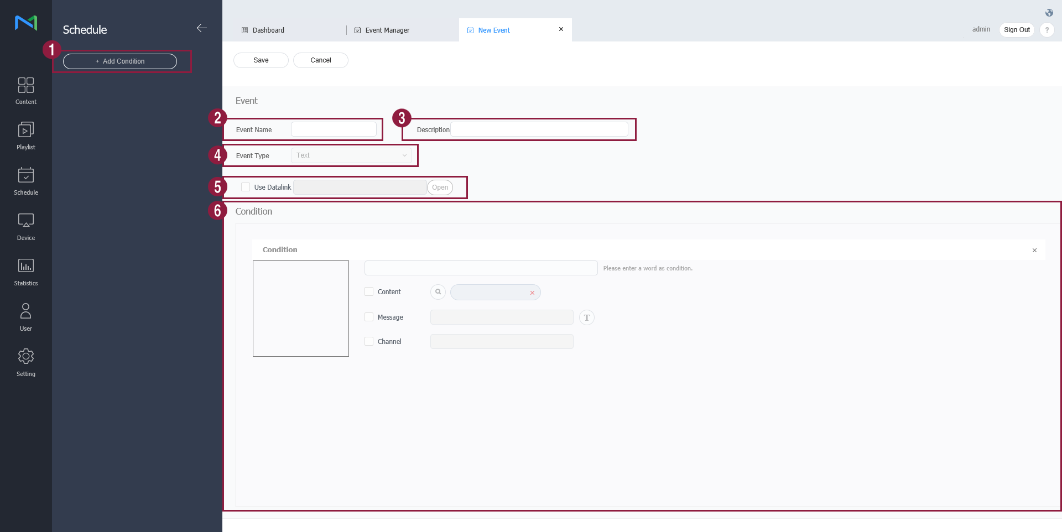This screenshot has width=1062, height=532.
Task: Open the Playlist section in sidebar
Action: click(x=26, y=137)
